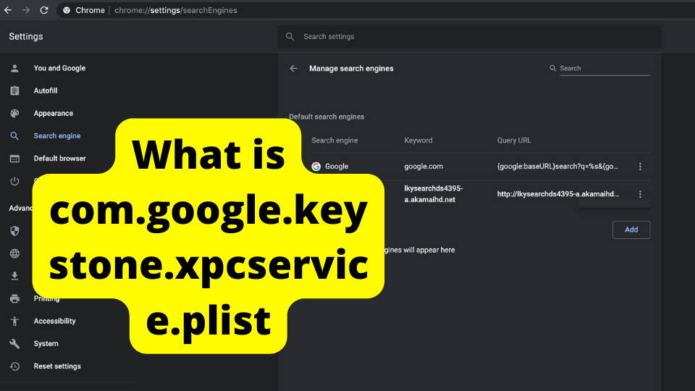Open Accessibility settings
This screenshot has width=695, height=391.
click(x=54, y=321)
